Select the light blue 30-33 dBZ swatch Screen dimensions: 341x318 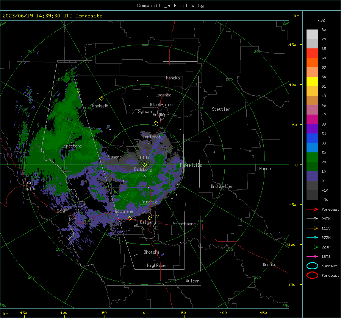[x=312, y=147]
